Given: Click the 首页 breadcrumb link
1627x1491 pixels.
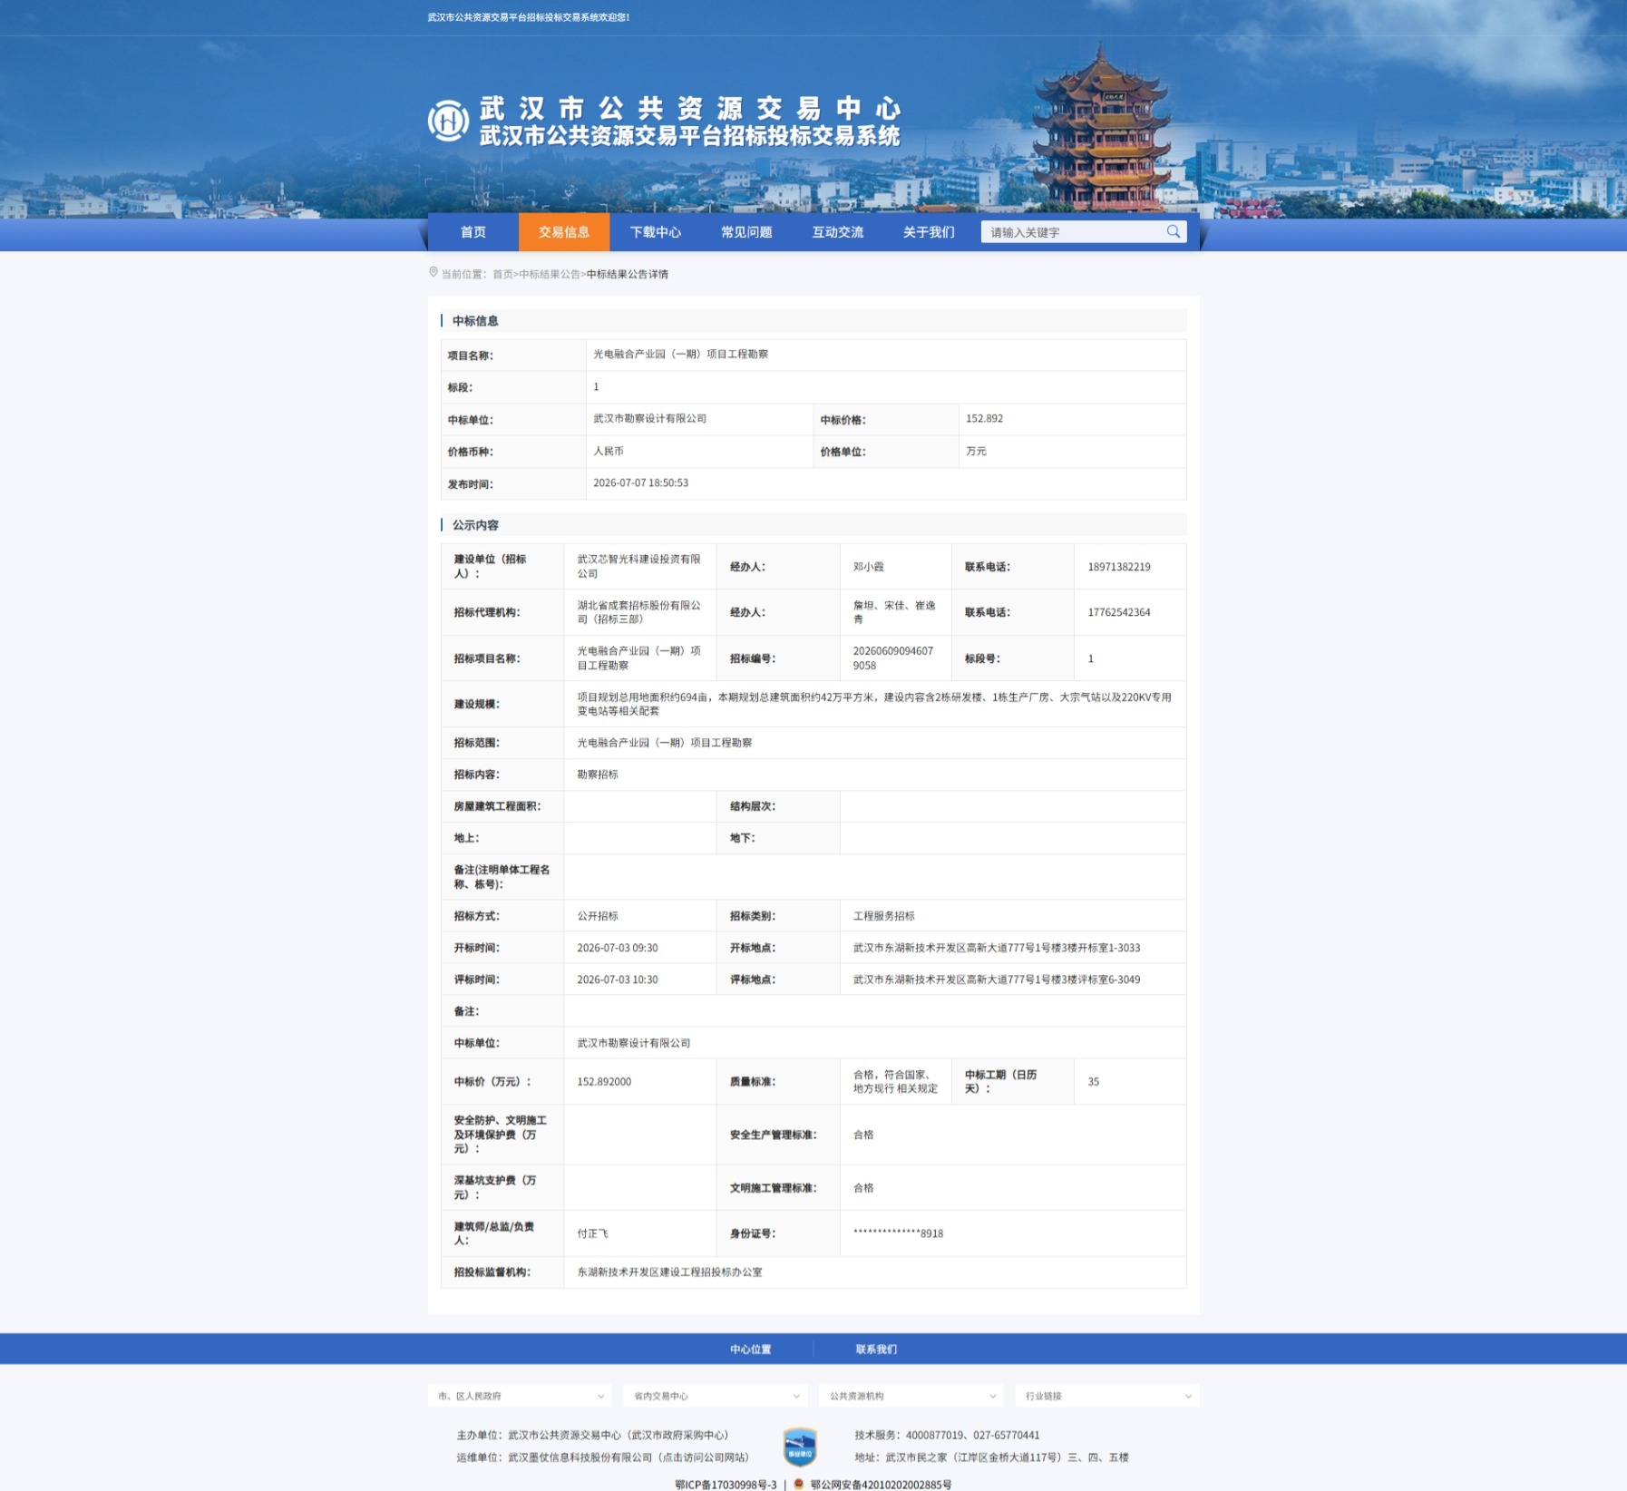Looking at the screenshot, I should pos(502,274).
